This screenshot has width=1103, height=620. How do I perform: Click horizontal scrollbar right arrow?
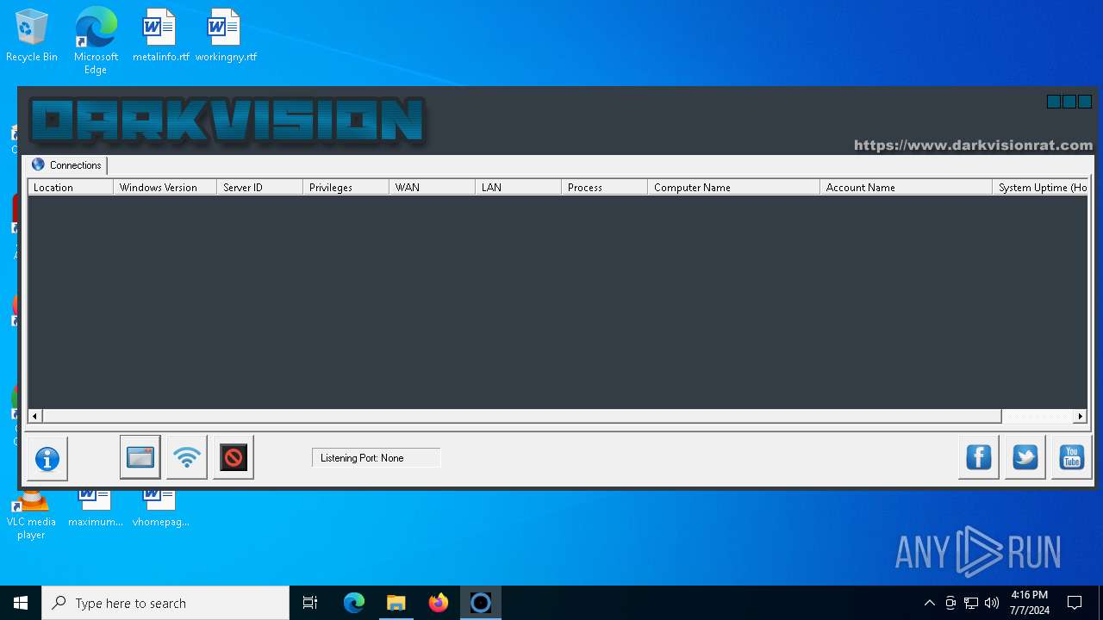point(1081,416)
